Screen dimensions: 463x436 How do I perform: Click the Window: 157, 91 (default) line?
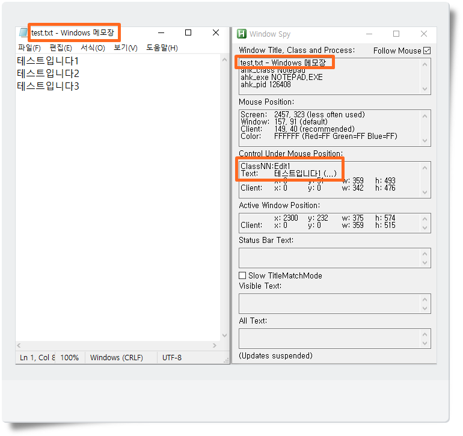(x=284, y=121)
